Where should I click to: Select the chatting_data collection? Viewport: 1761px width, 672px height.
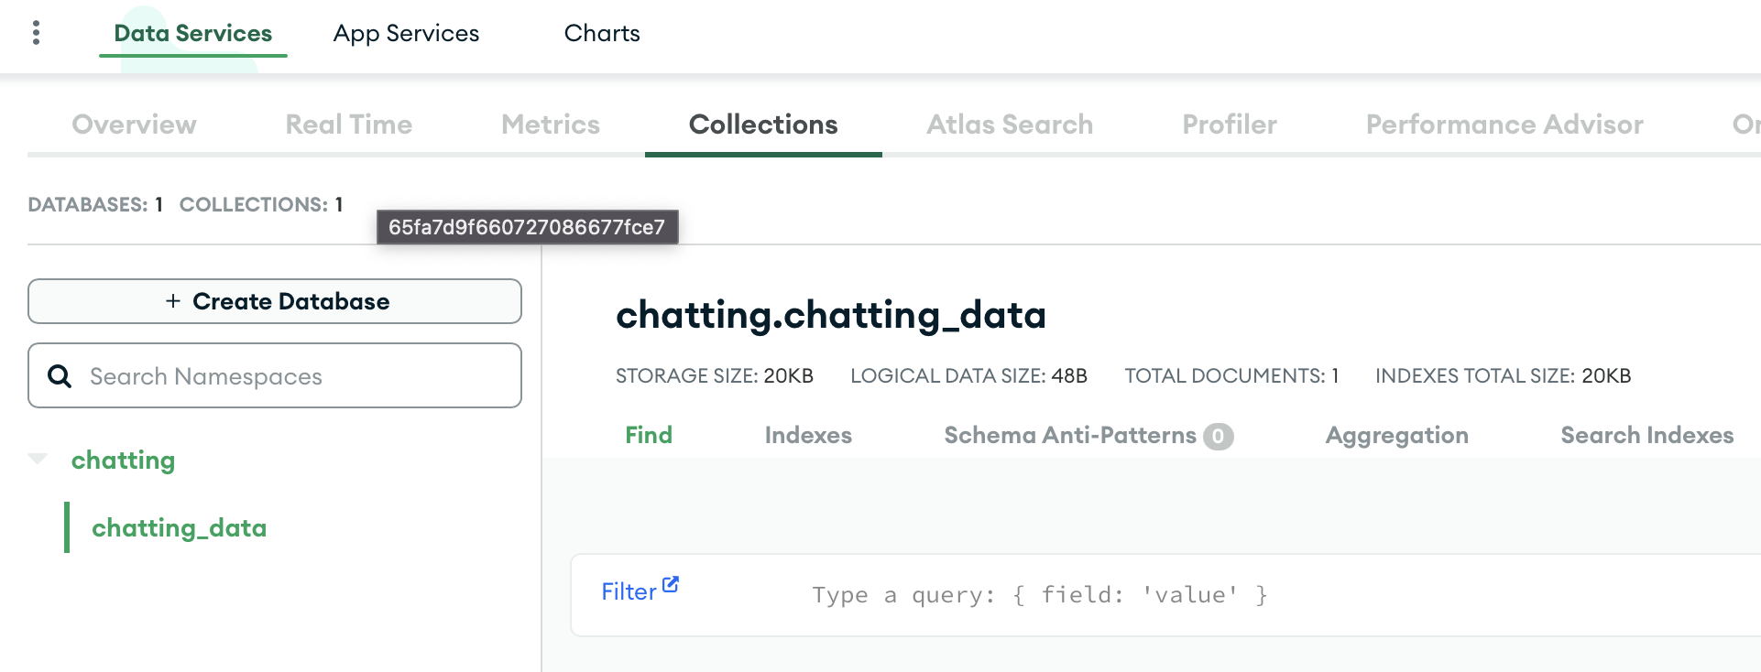[x=179, y=528]
